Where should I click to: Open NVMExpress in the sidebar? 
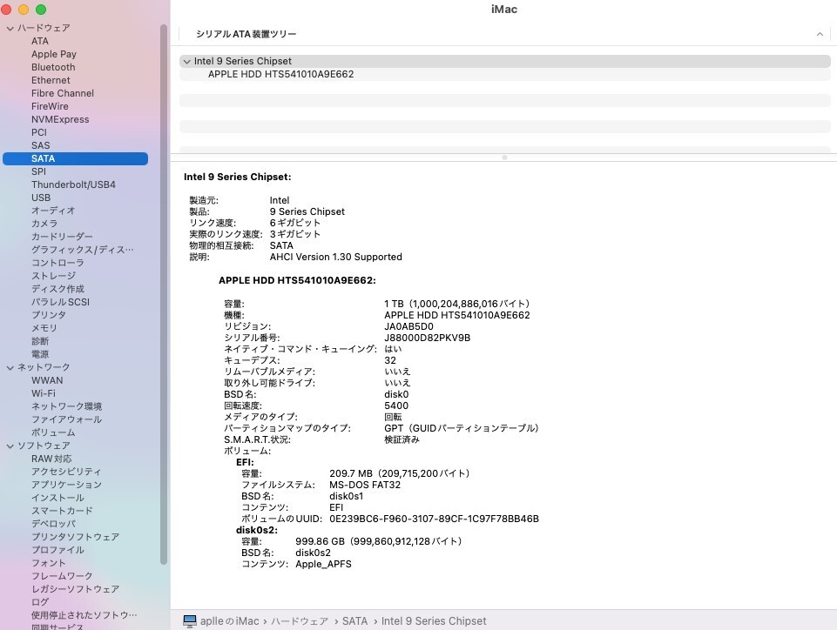coord(60,119)
